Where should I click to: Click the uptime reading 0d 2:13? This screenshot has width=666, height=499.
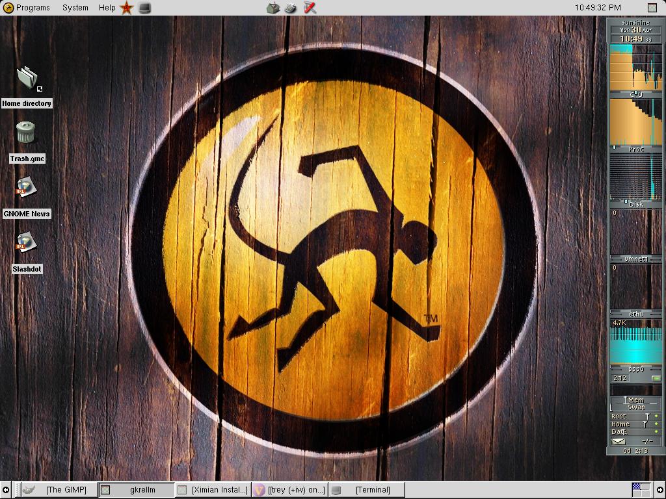(x=635, y=451)
